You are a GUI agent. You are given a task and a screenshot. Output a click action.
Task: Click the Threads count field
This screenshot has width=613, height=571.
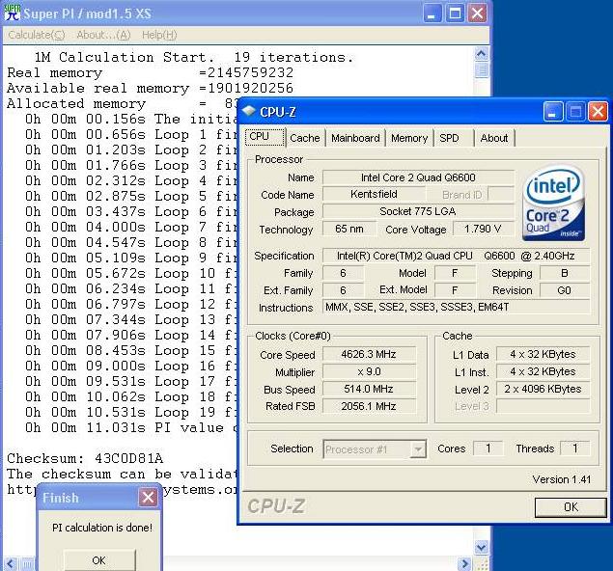574,448
